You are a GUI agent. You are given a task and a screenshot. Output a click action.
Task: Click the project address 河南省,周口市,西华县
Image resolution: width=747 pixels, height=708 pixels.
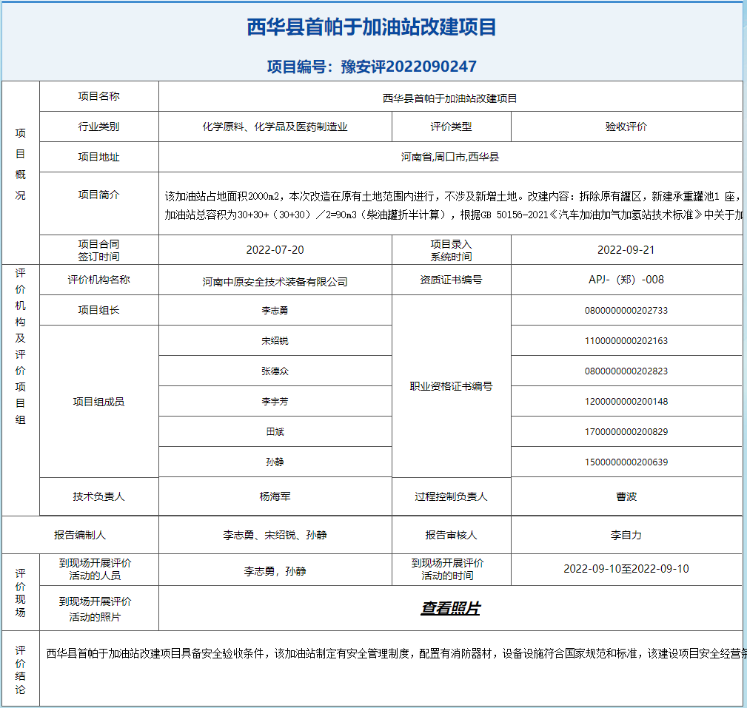pos(449,157)
